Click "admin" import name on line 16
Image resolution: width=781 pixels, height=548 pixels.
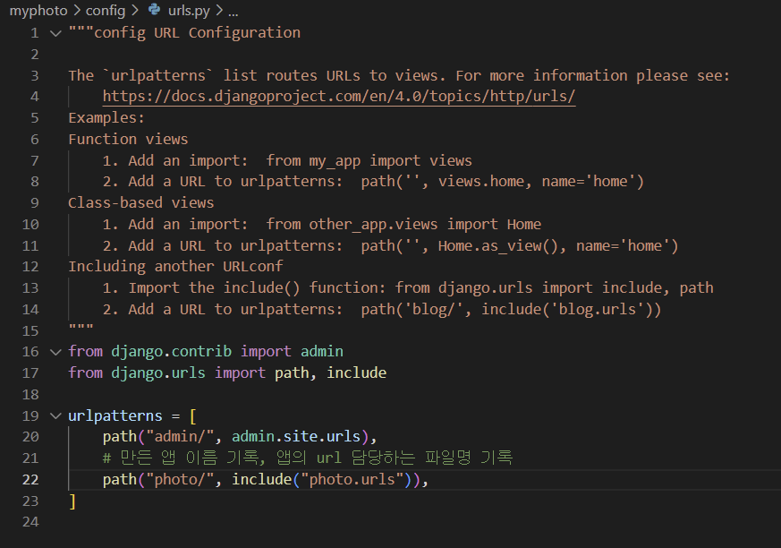322,352
